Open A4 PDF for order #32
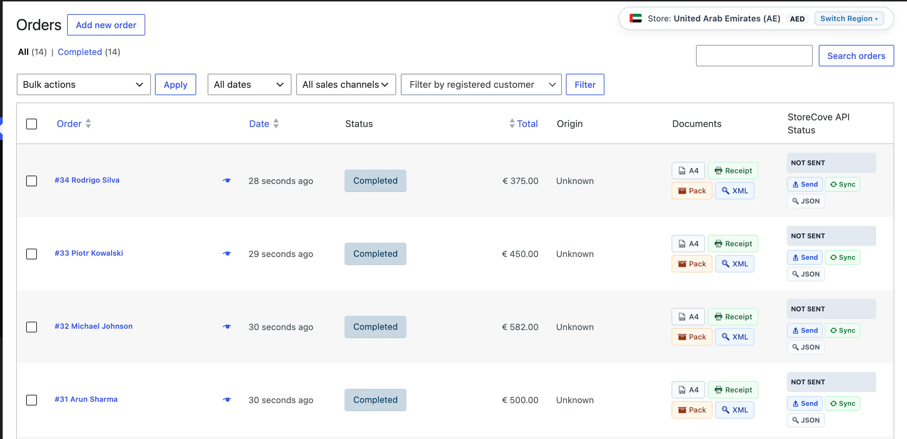Image resolution: width=907 pixels, height=439 pixels. (x=688, y=317)
